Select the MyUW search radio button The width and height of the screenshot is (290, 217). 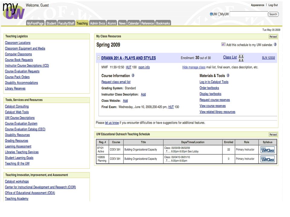[x=219, y=14]
